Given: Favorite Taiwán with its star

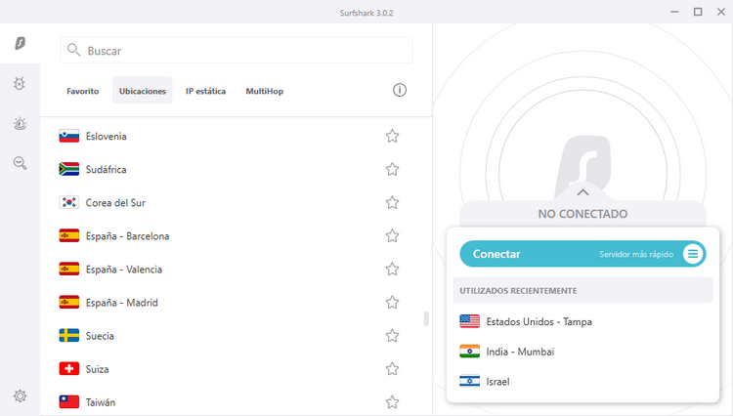Looking at the screenshot, I should pyautogui.click(x=392, y=402).
